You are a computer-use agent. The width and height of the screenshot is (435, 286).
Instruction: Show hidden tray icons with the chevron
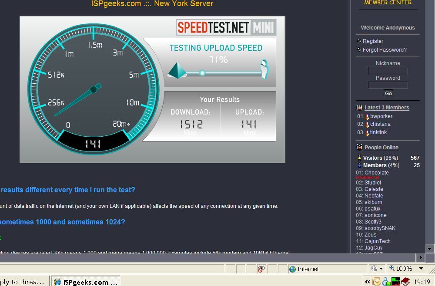coord(368,282)
